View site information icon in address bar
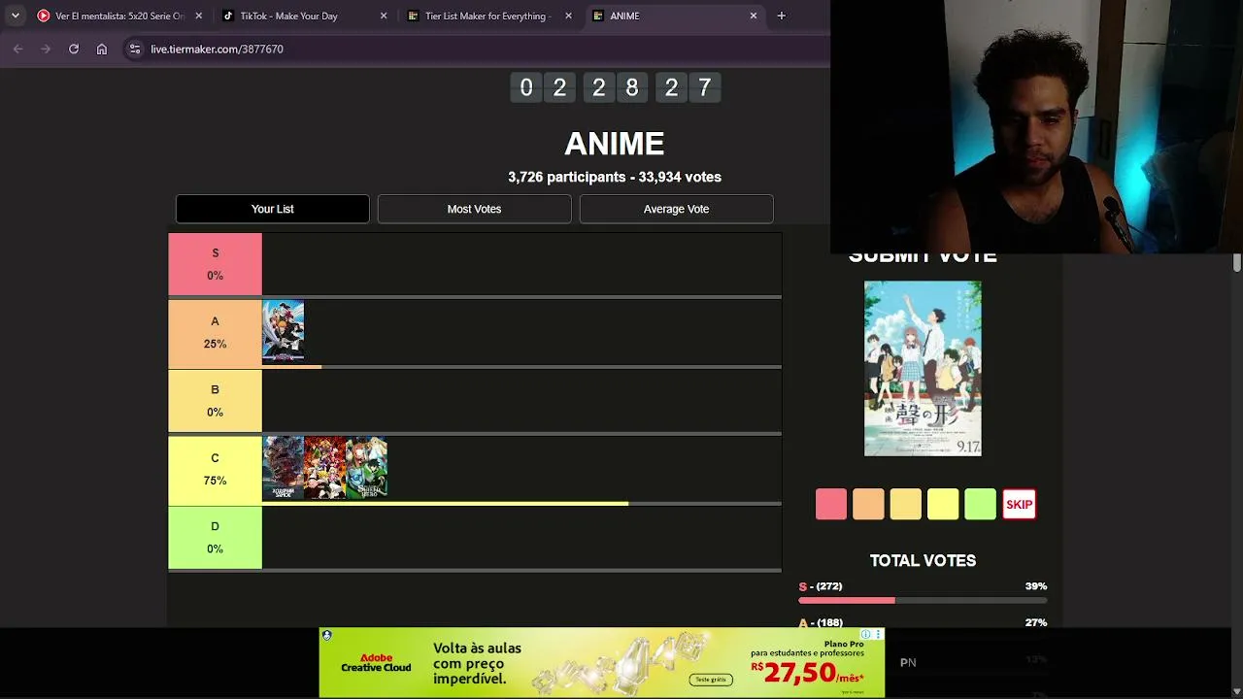1243x699 pixels. [135, 49]
